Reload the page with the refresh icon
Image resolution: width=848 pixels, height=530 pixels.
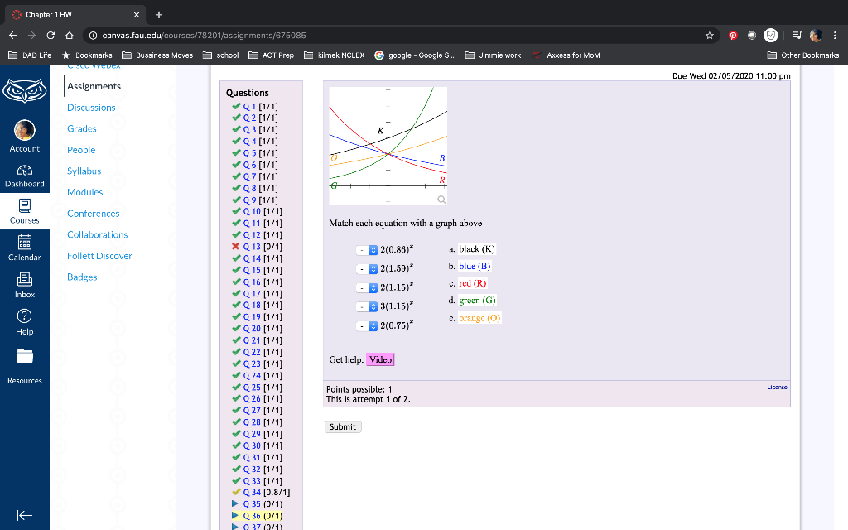[51, 35]
